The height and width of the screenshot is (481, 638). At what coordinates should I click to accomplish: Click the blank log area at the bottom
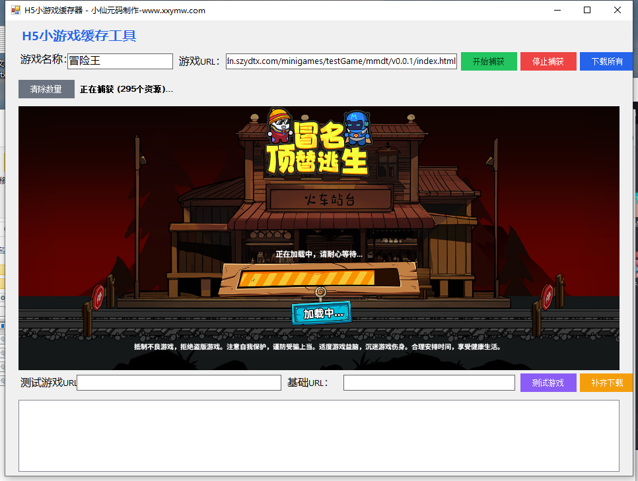tap(319, 435)
